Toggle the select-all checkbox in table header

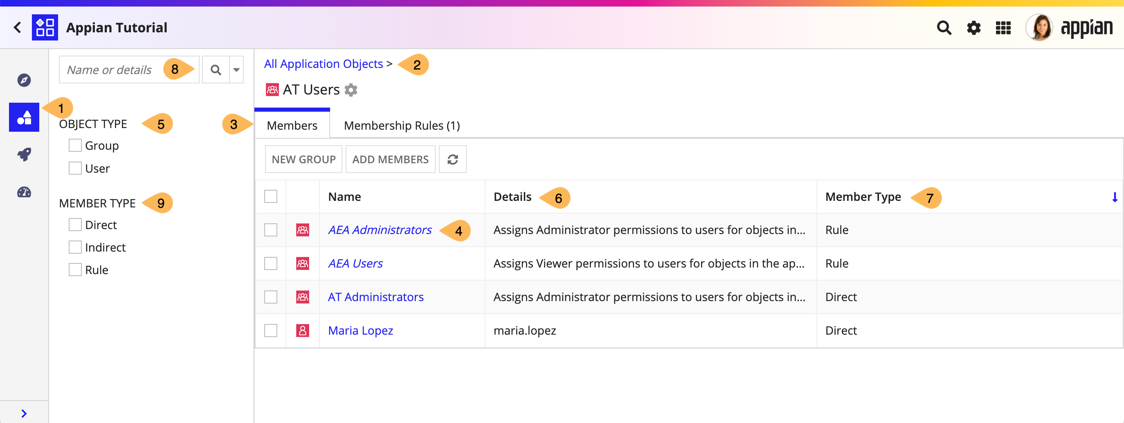click(x=270, y=196)
